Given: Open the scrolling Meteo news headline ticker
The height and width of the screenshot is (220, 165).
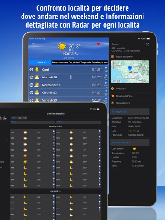Looking at the screenshot, I should click(x=80, y=62).
